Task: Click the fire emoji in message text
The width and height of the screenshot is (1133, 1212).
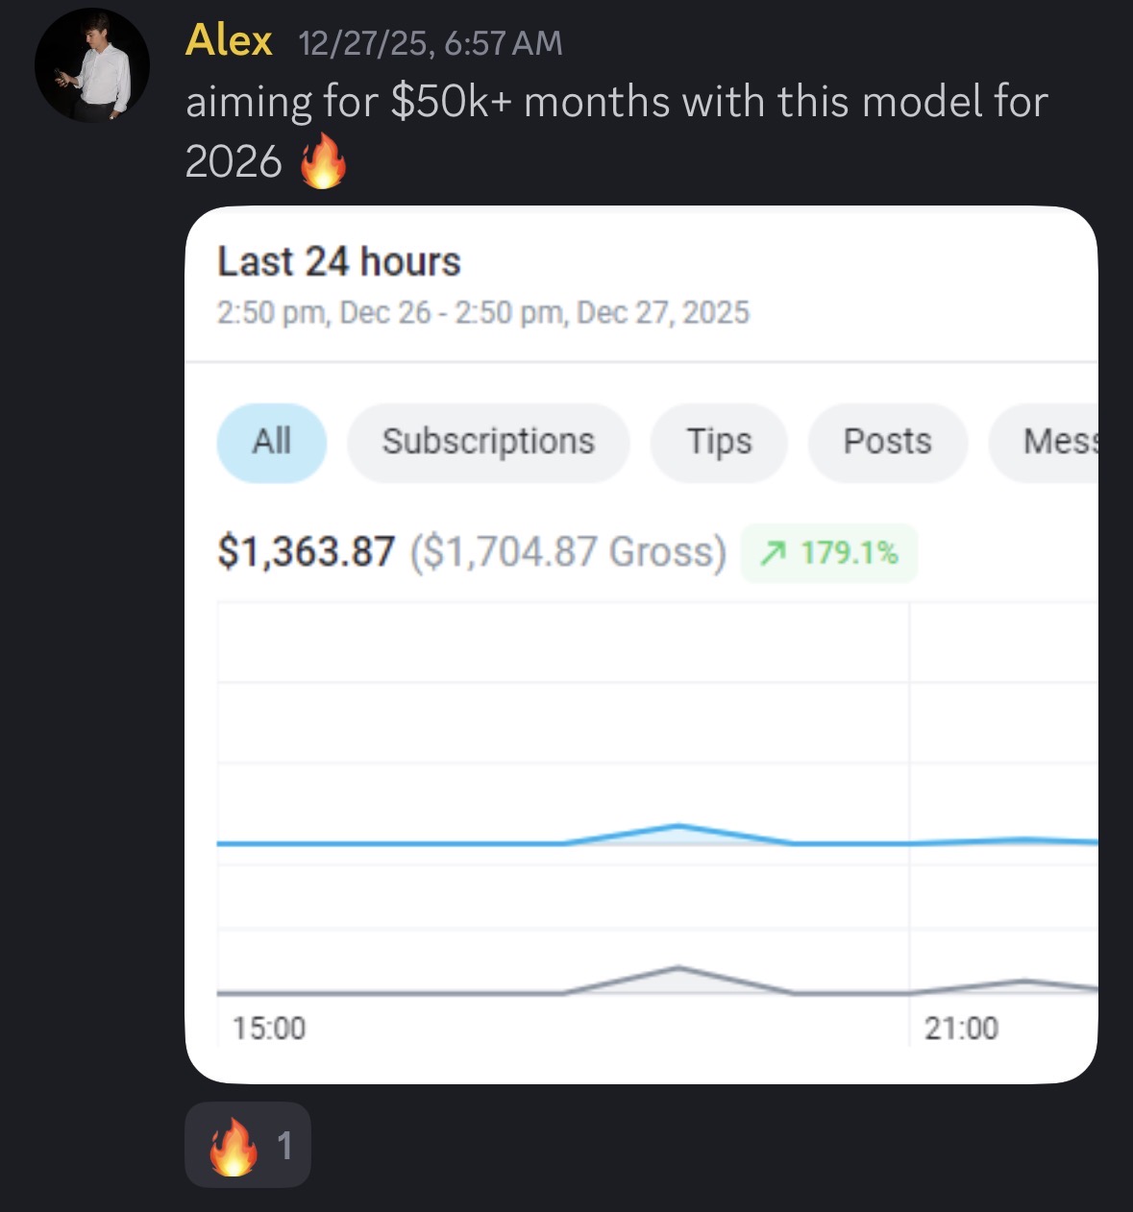Action: 323,161
